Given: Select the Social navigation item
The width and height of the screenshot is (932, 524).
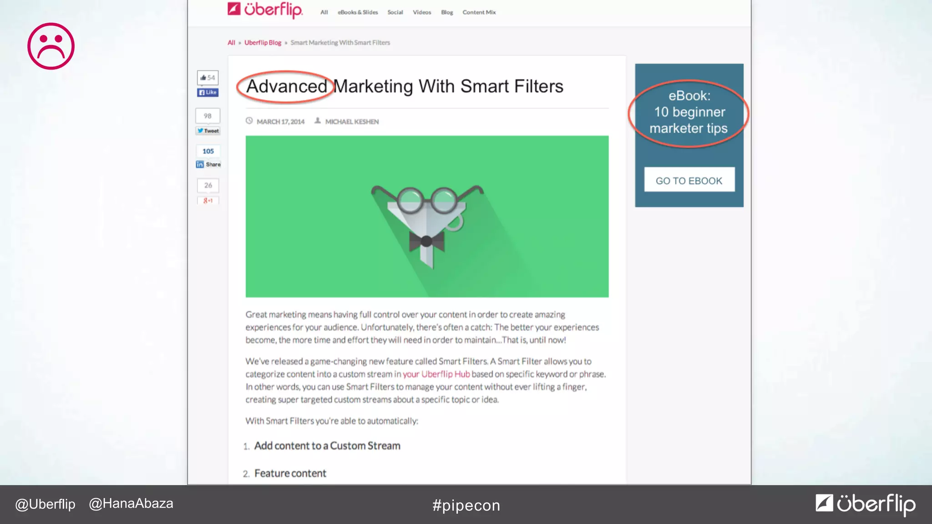Looking at the screenshot, I should coord(395,12).
